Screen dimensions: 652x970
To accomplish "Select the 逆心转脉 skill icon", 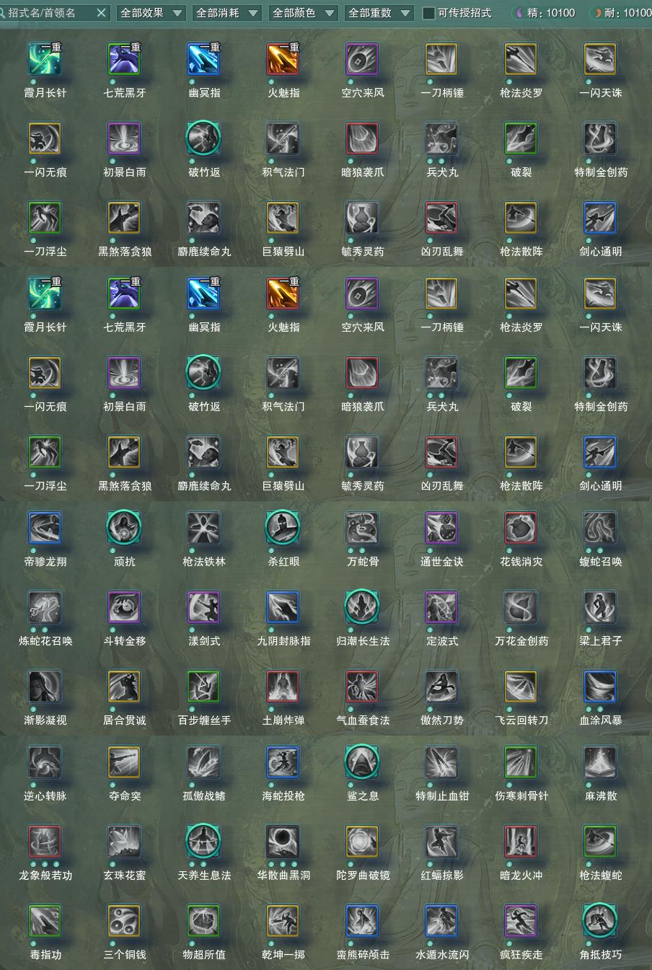I will click(45, 762).
